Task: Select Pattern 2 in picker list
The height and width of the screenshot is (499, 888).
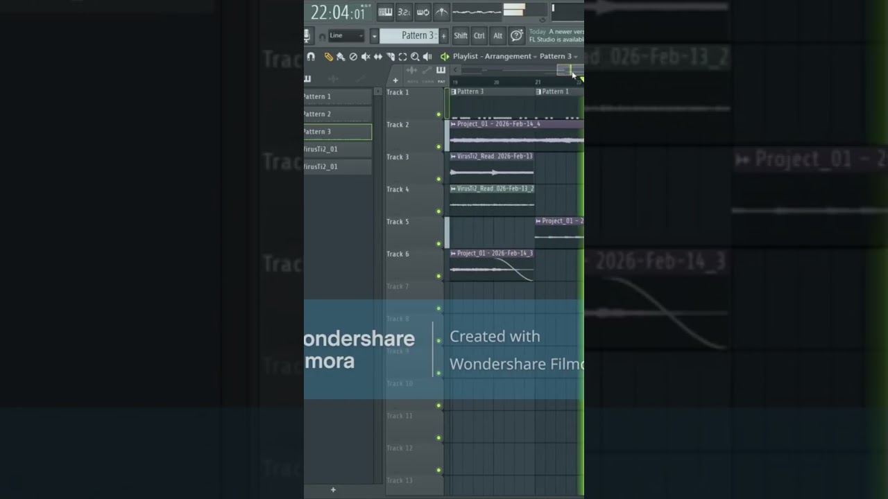Action: (x=338, y=114)
